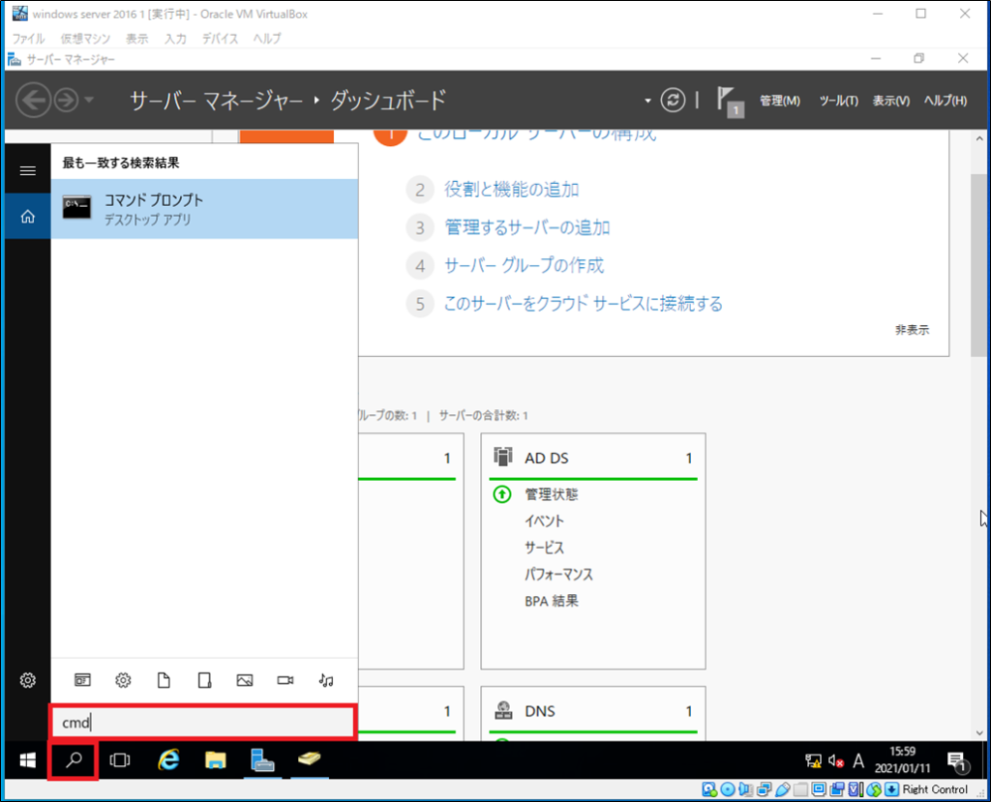Open パフォーマンス in AD DS tile
The height and width of the screenshot is (802, 991).
(558, 574)
